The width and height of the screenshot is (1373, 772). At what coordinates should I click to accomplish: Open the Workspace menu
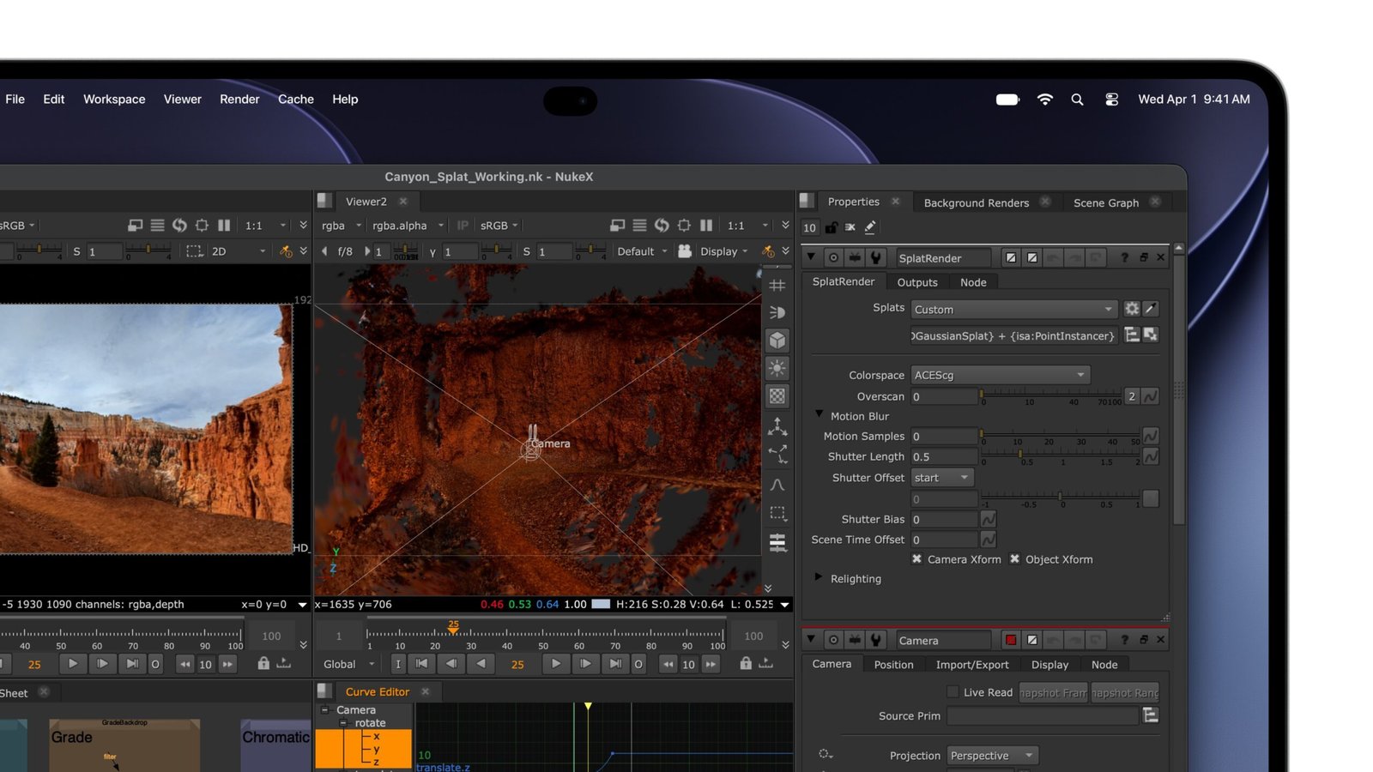coord(114,100)
